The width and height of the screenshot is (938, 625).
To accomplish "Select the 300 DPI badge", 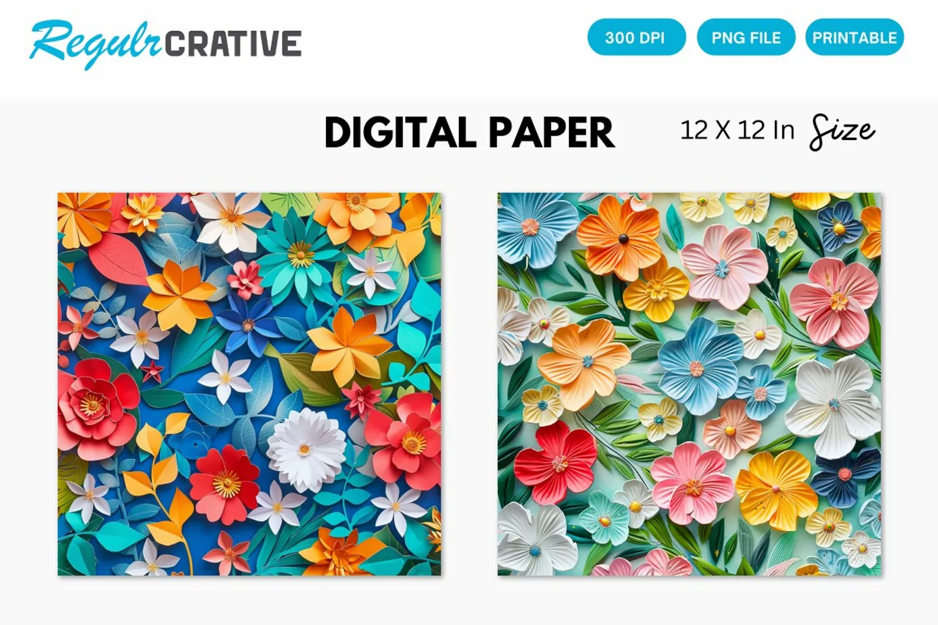I will pyautogui.click(x=636, y=37).
